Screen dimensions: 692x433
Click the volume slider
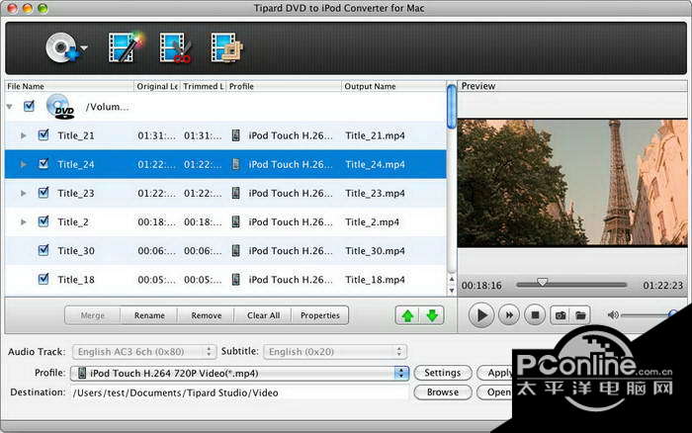click(x=647, y=315)
